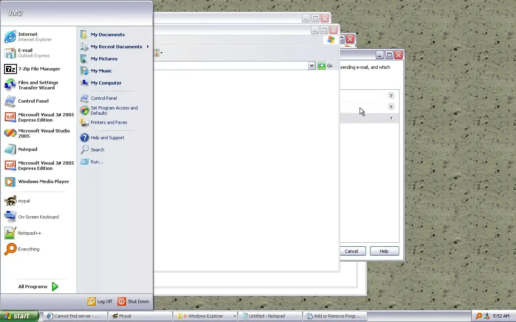Expand second chevron section in dialog
Viewport: 516px width, 322px height.
click(391, 107)
